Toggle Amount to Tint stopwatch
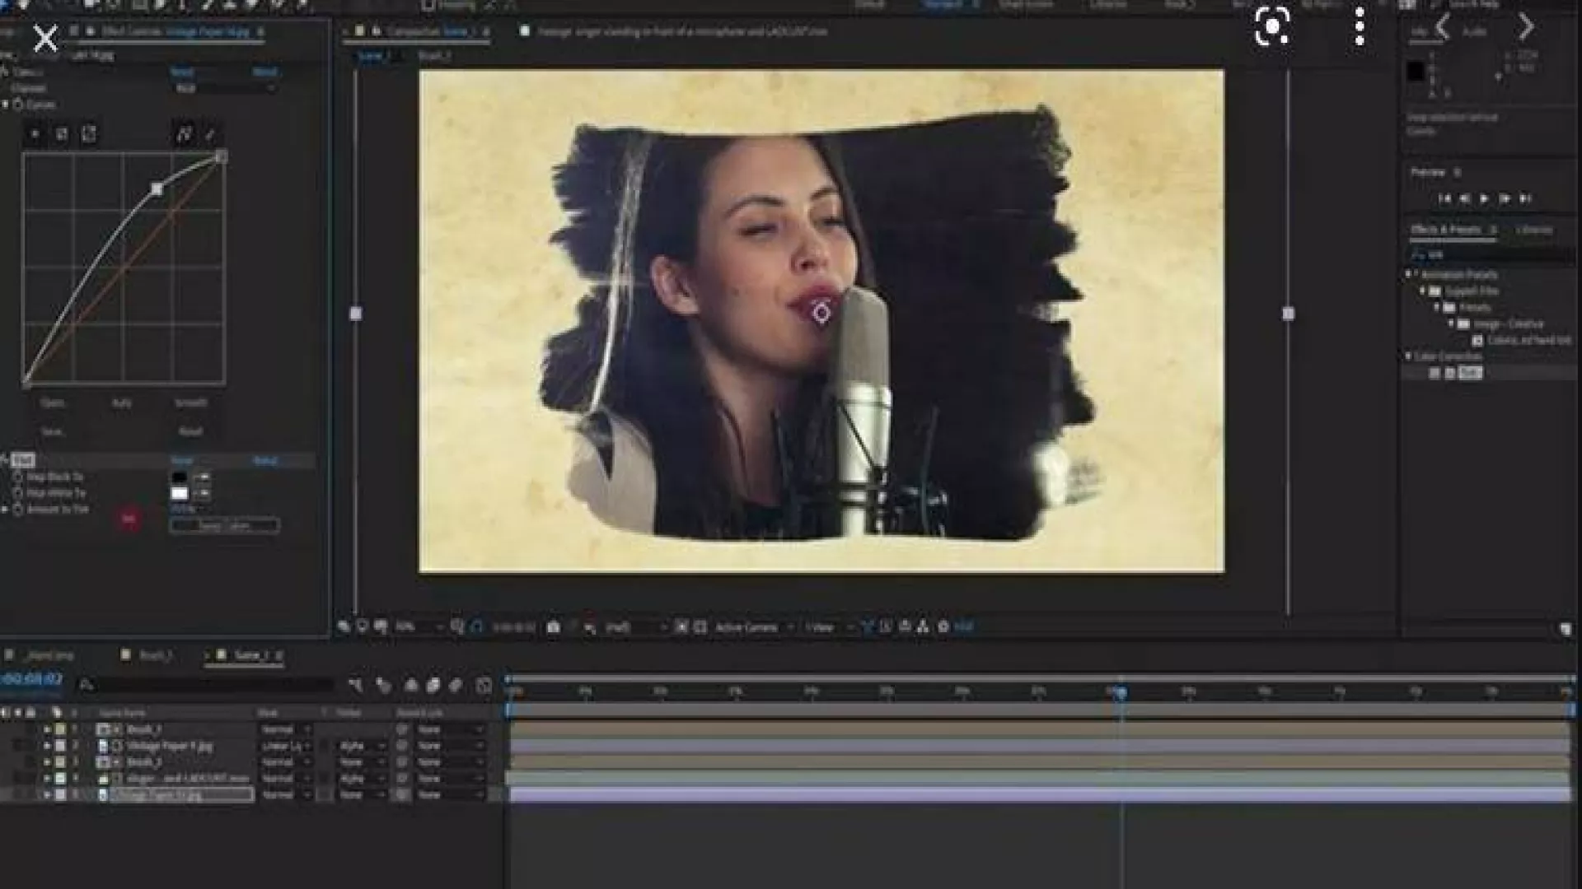1582x889 pixels. point(17,510)
